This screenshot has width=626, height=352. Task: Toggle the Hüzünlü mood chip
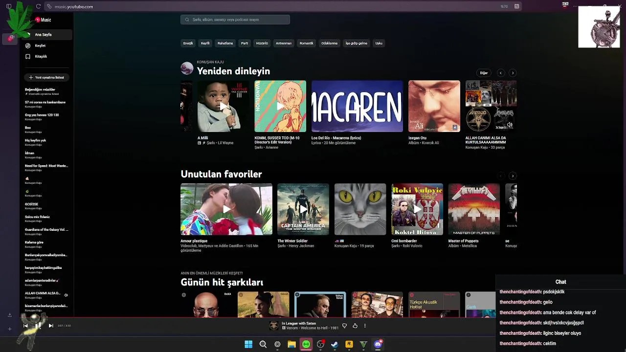coord(262,43)
